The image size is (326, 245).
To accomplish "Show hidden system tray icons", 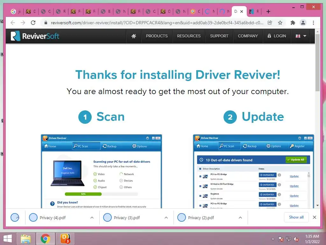I will pyautogui.click(x=273, y=239).
